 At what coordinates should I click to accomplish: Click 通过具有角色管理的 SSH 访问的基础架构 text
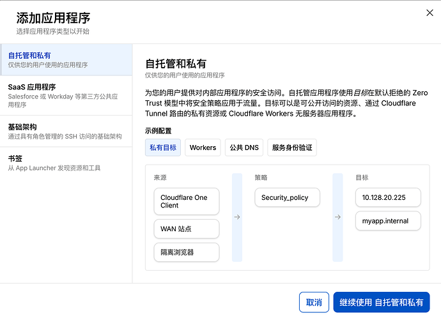click(x=65, y=137)
